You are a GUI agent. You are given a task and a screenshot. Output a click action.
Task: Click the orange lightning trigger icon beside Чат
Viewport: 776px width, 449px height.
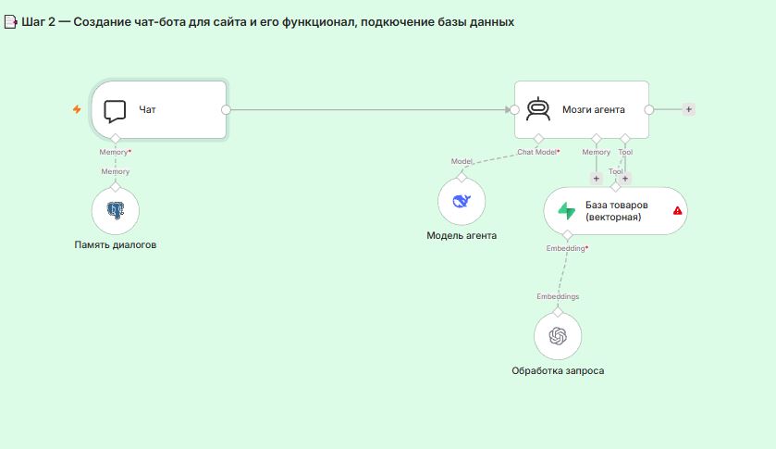coord(77,109)
